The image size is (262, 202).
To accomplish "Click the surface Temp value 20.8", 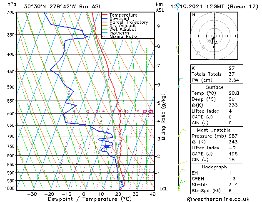I will [234, 93].
